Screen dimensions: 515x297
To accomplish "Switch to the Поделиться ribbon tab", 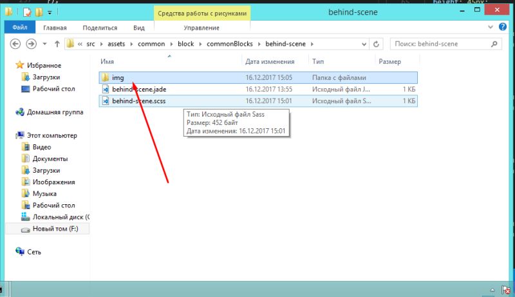I will click(100, 28).
